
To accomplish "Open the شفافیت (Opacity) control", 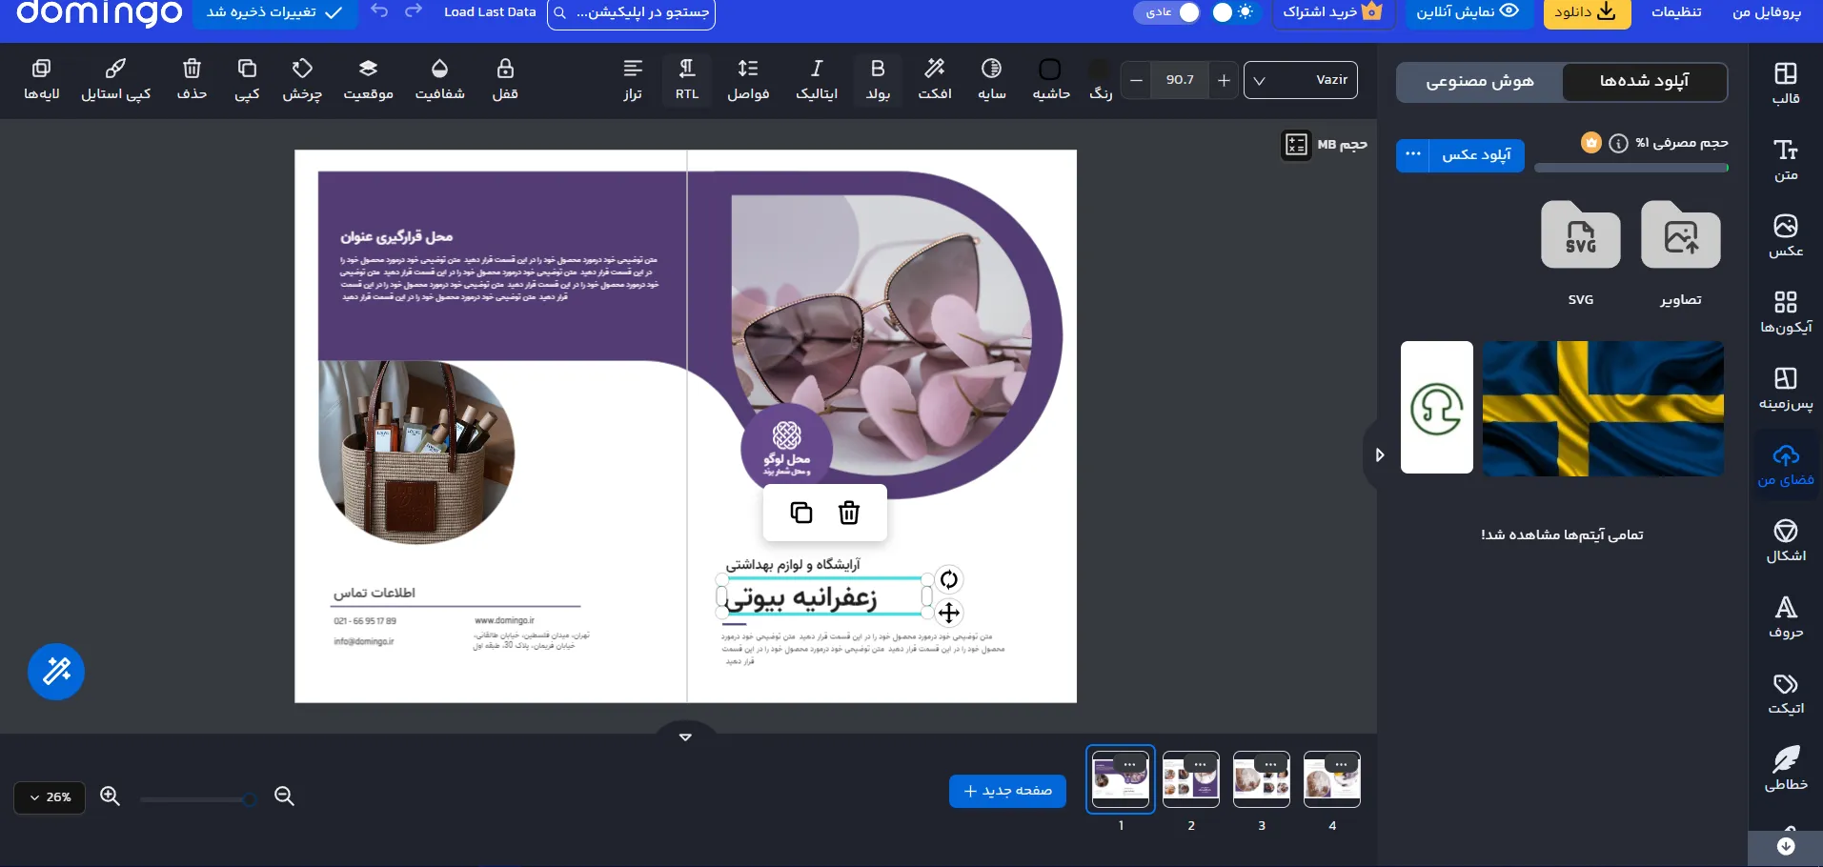I will click(x=439, y=79).
